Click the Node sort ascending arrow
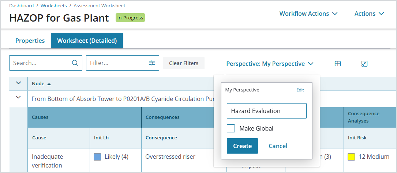The height and width of the screenshot is (173, 397). 49,84
